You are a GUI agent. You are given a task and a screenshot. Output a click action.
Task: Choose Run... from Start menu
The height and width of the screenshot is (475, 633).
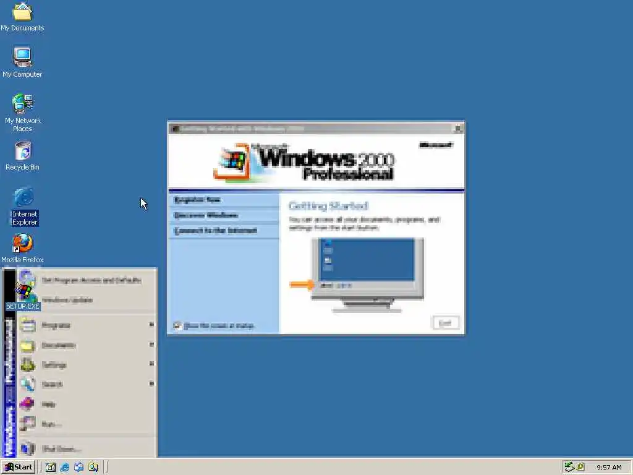click(87, 424)
